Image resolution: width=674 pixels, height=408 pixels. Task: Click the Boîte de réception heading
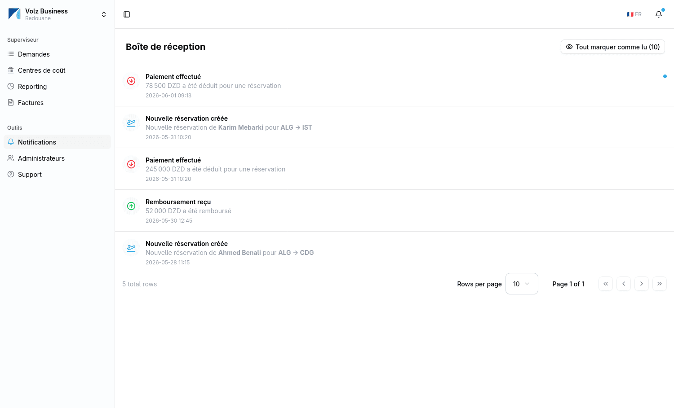(x=165, y=47)
